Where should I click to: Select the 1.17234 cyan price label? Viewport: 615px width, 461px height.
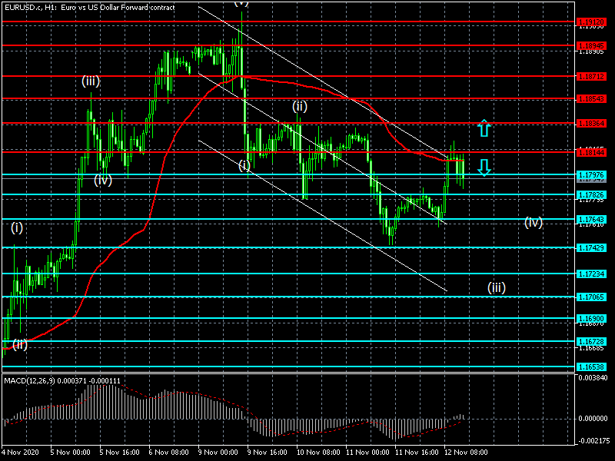591,274
